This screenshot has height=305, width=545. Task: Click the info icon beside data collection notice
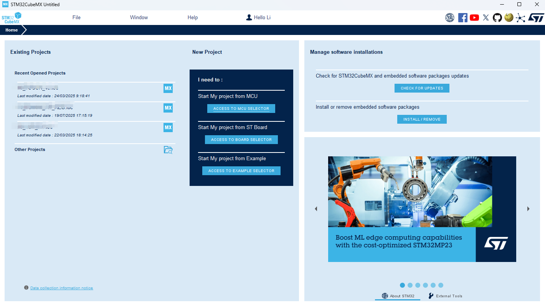pyautogui.click(x=26, y=288)
